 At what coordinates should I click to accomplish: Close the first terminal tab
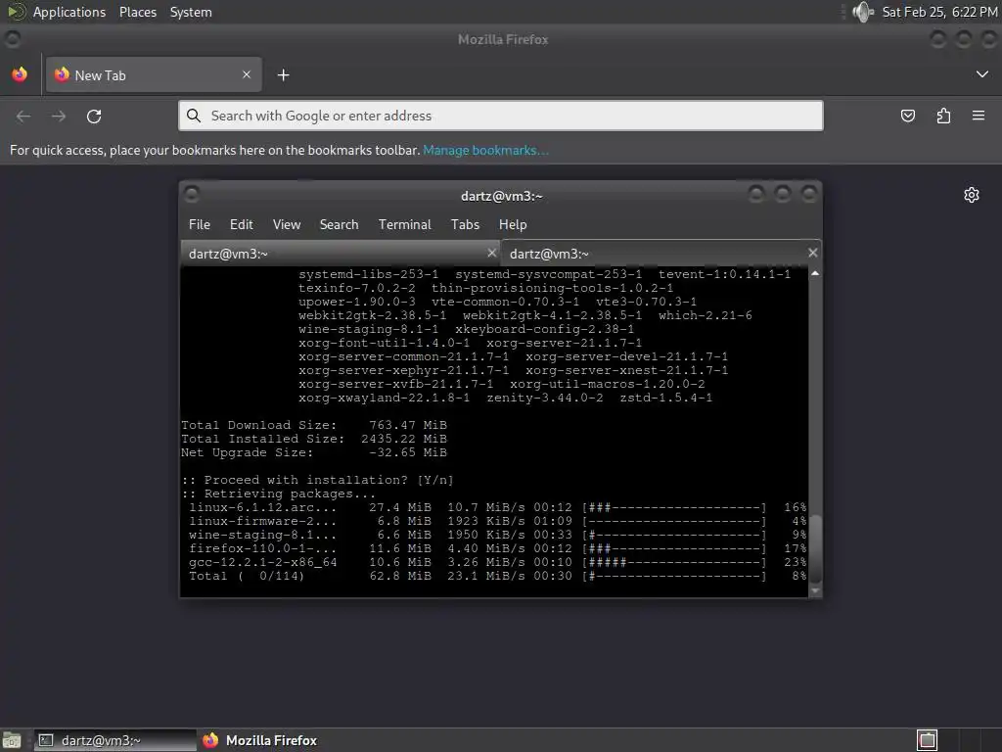[491, 253]
